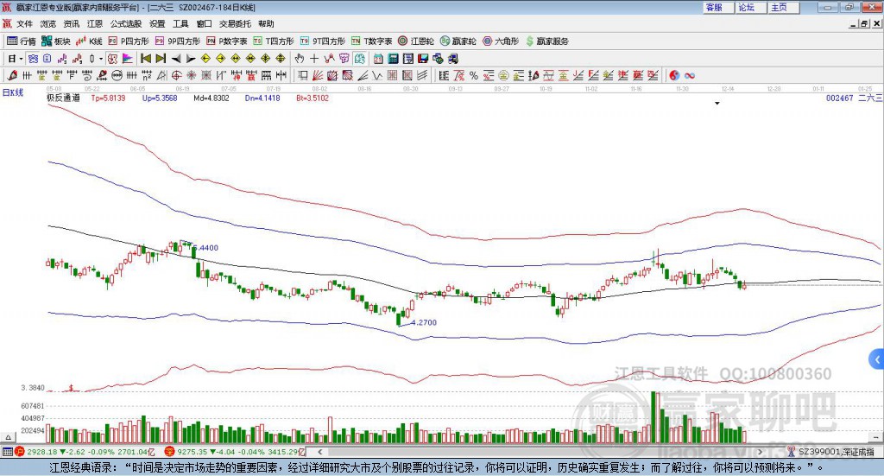Open 赢家服务 with dollar icon

tap(546, 41)
